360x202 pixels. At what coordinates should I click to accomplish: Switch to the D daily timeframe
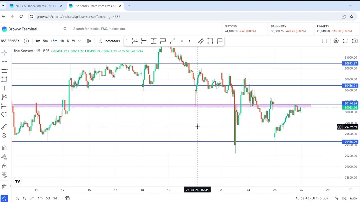coord(68,41)
